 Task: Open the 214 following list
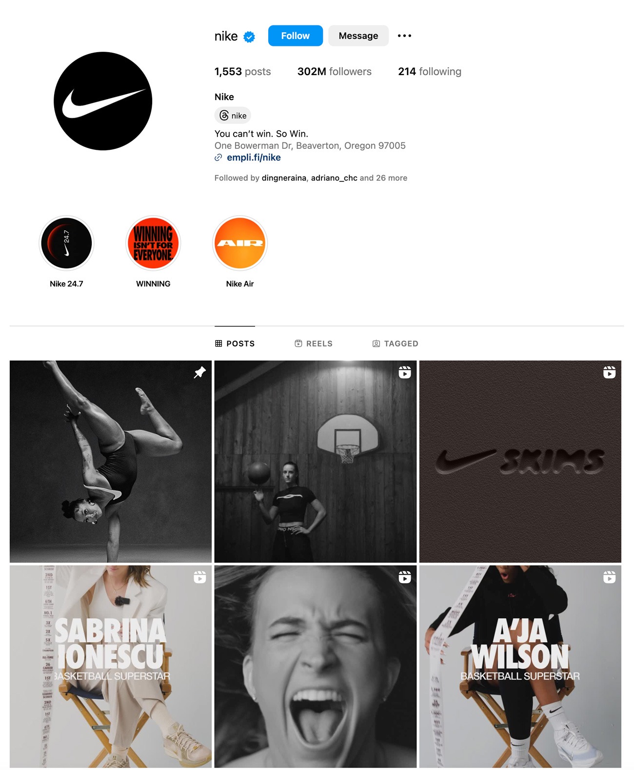[430, 71]
